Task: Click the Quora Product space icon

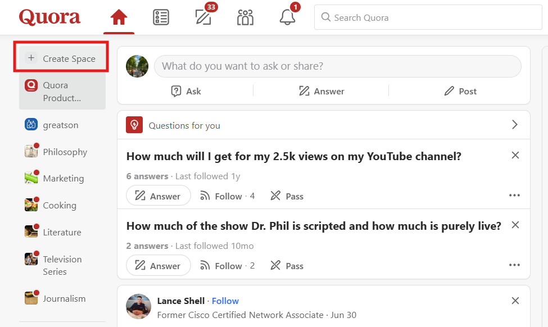Action: pos(31,85)
